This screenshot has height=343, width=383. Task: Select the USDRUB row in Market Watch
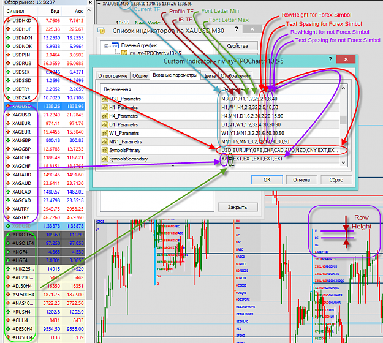coord(45,63)
